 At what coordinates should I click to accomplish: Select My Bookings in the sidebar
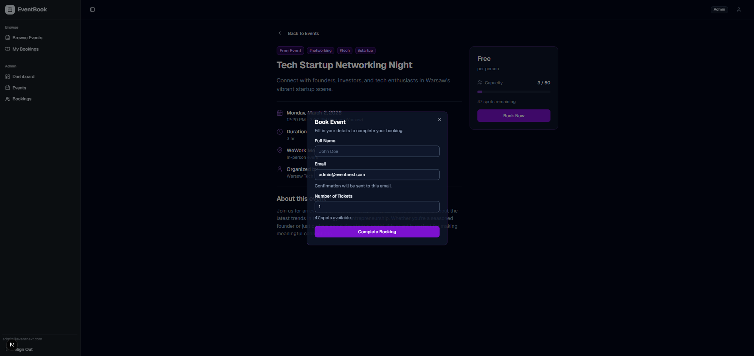pyautogui.click(x=25, y=49)
